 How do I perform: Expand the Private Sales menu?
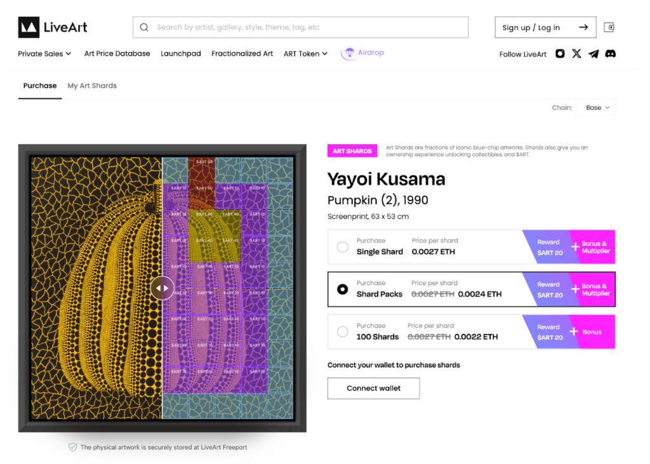(x=45, y=53)
